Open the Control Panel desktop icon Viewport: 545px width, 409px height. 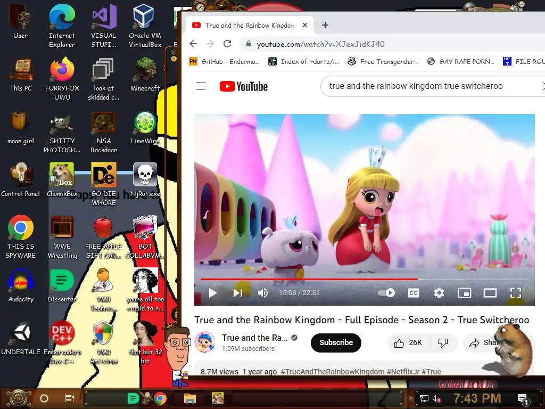pos(21,180)
